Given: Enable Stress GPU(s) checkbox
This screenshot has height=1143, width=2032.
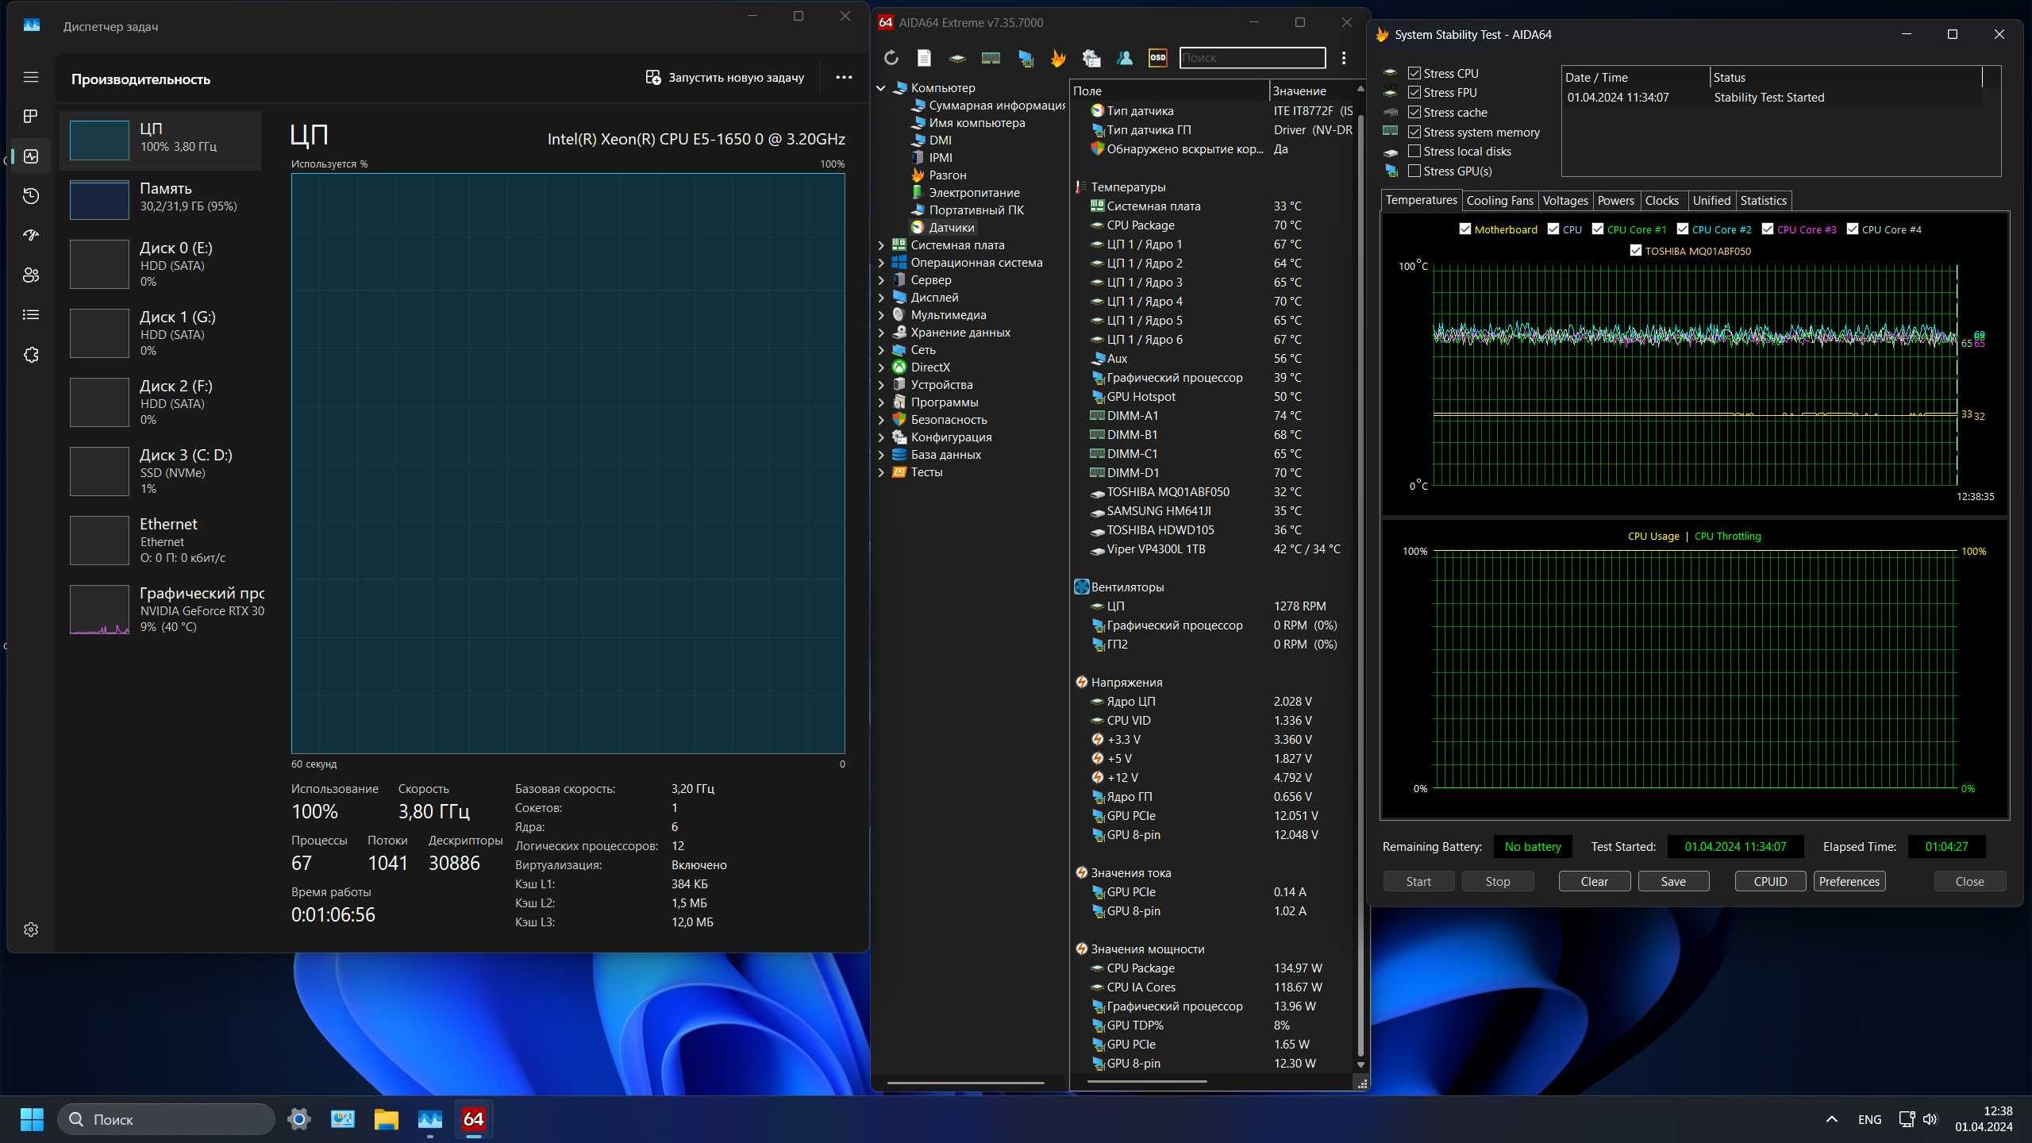Looking at the screenshot, I should click(x=1414, y=171).
